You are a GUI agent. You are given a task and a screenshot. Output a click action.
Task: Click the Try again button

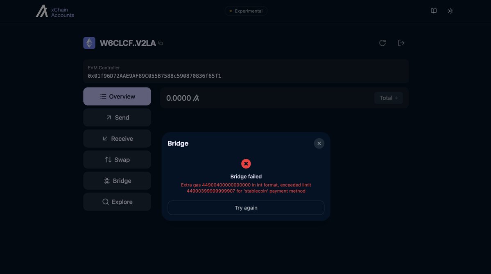[x=246, y=208]
